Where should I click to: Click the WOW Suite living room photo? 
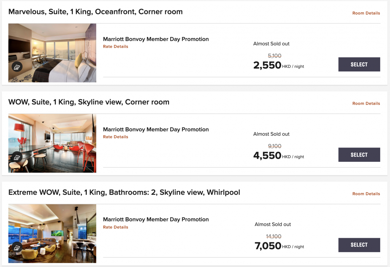click(52, 143)
